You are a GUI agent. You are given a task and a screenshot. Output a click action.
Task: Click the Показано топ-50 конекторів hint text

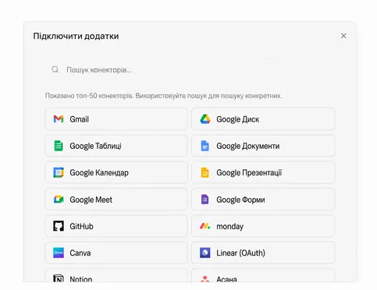tap(163, 96)
